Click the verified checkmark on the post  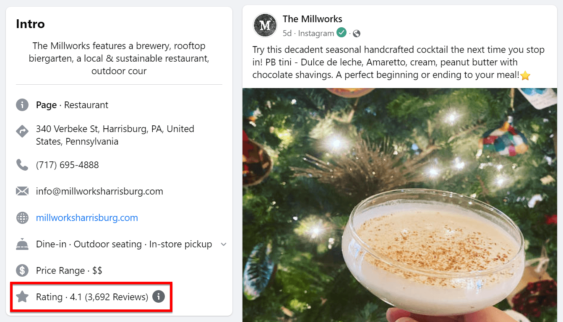tap(341, 32)
